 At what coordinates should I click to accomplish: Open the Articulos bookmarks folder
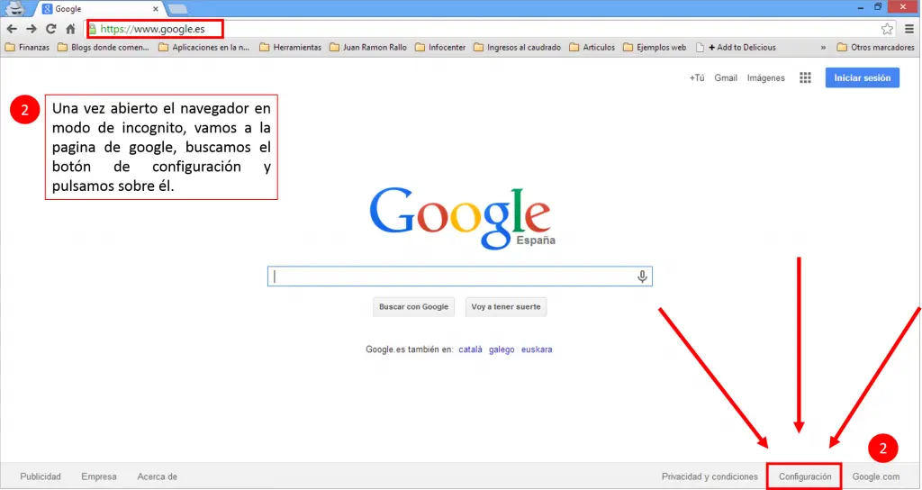coord(592,47)
